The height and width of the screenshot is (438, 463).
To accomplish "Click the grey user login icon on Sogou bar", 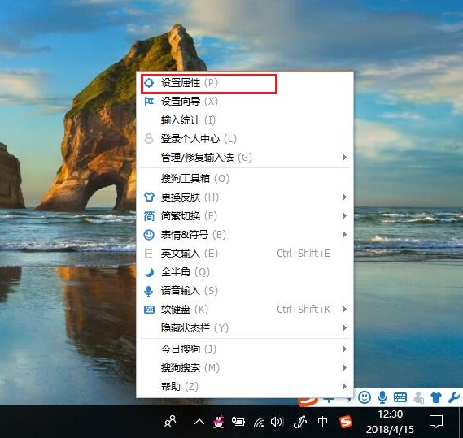I will click(x=418, y=397).
